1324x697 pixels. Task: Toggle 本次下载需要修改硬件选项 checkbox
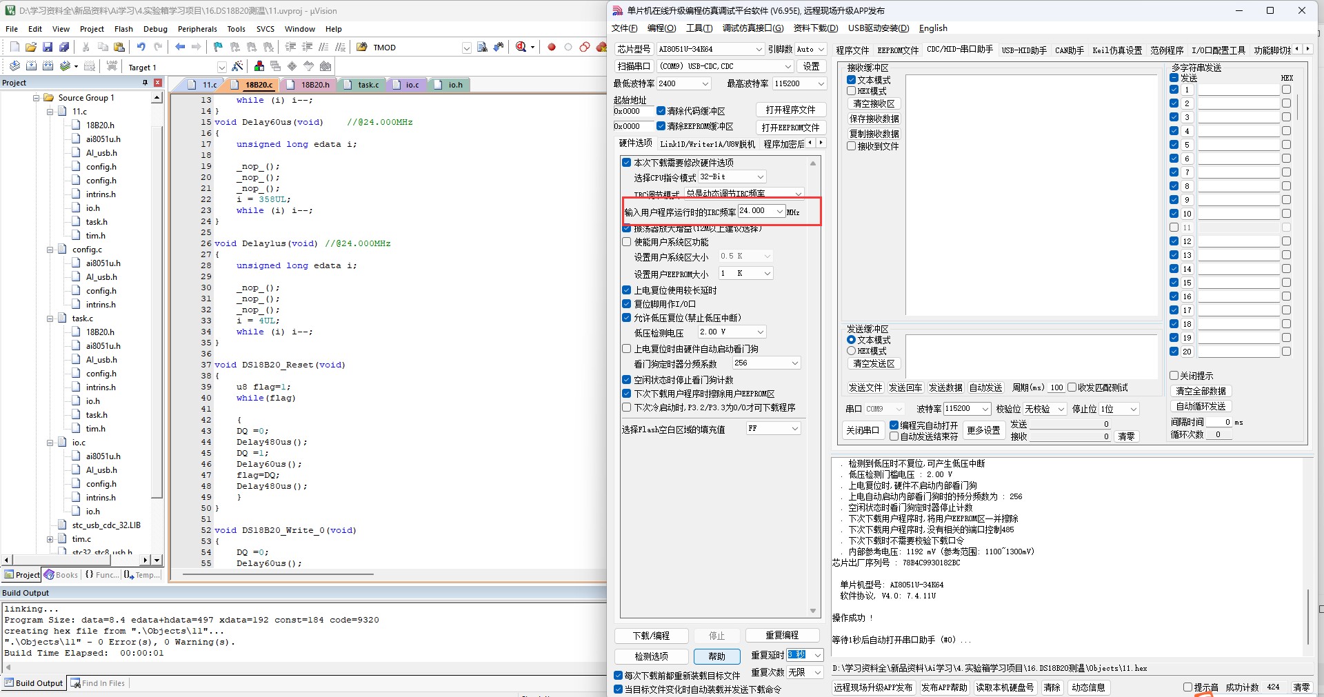click(627, 163)
